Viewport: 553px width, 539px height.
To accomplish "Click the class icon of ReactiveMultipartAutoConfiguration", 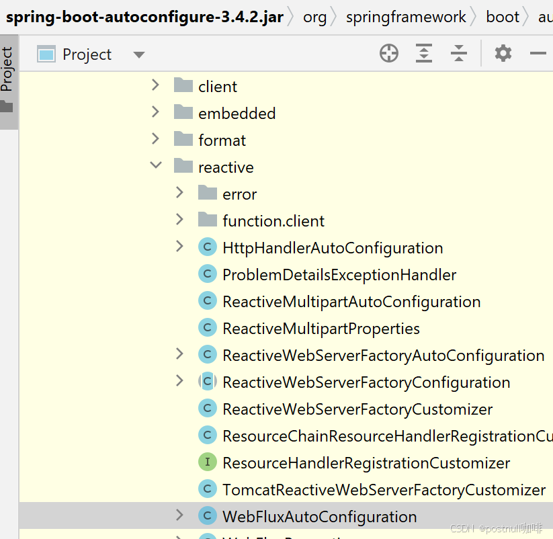I will tap(208, 300).
